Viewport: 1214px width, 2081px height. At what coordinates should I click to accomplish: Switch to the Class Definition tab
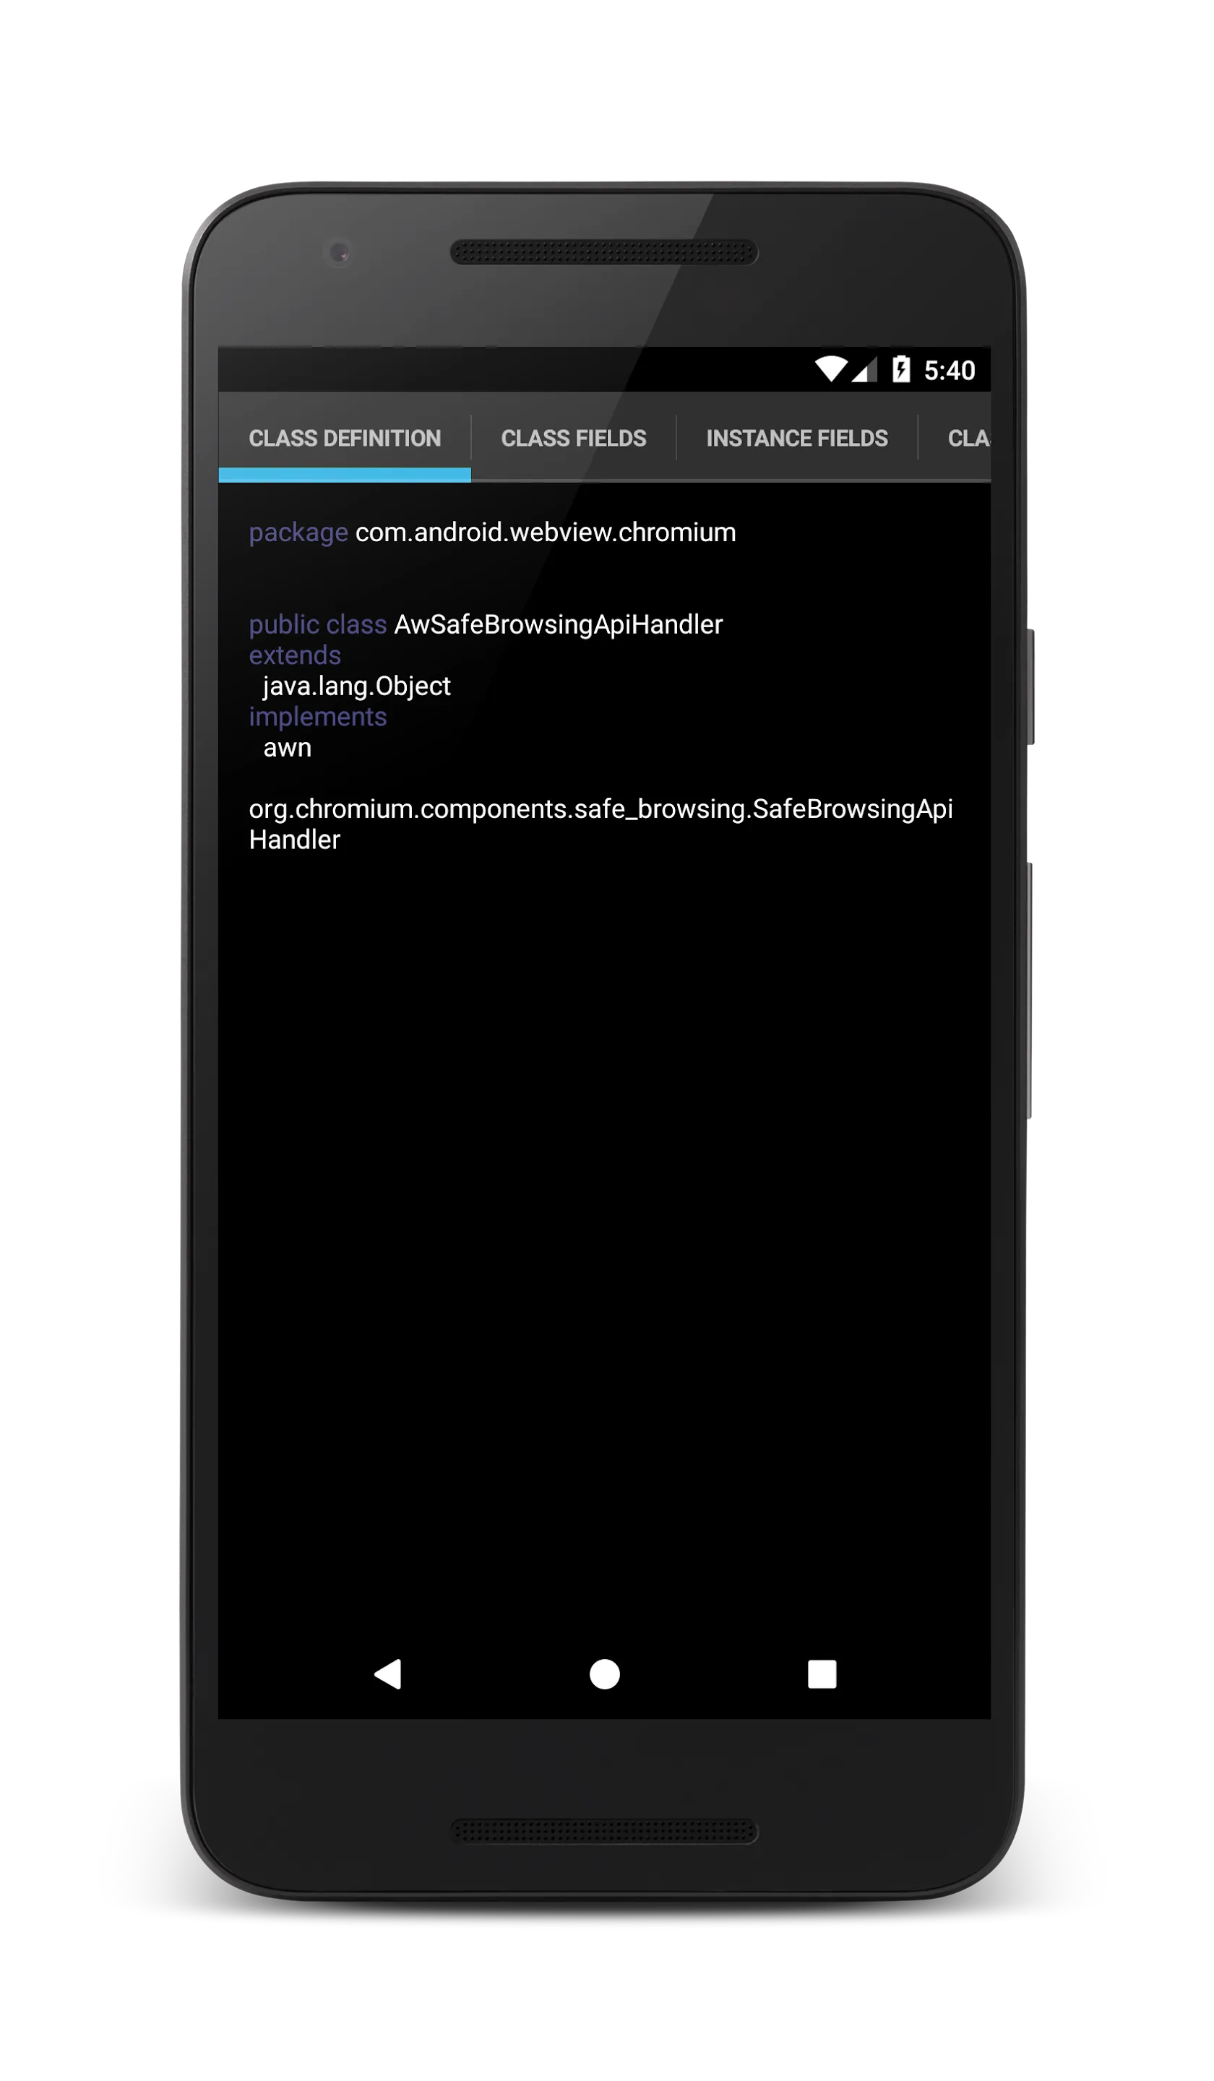click(345, 439)
